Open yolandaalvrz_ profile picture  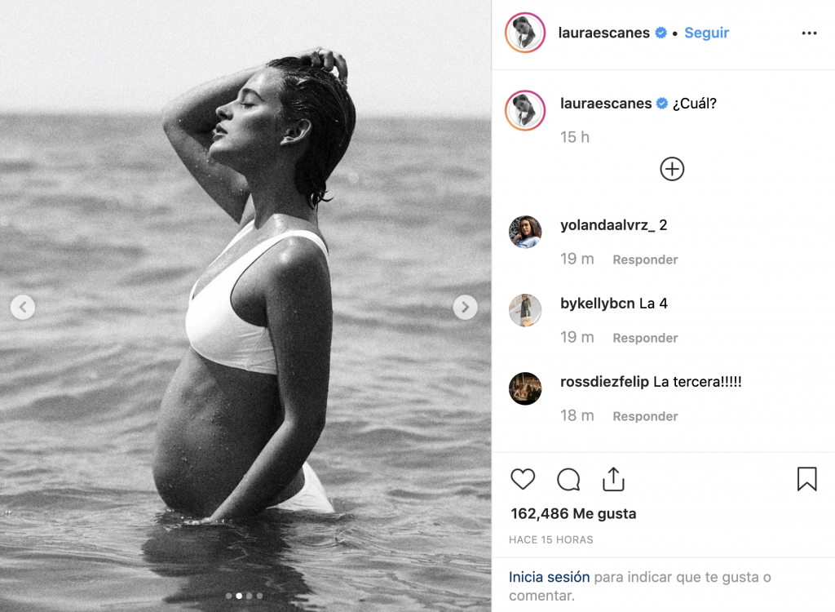click(x=524, y=232)
